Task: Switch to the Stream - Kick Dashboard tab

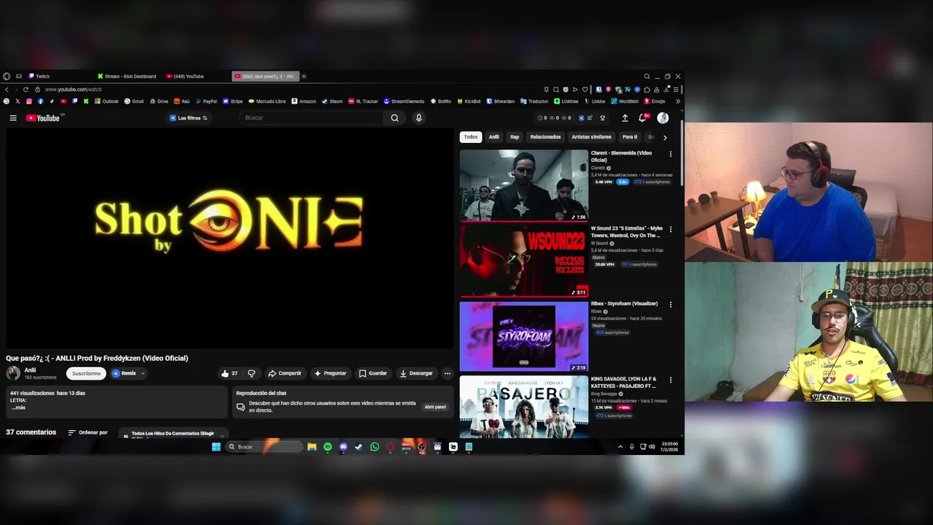Action: (128, 77)
